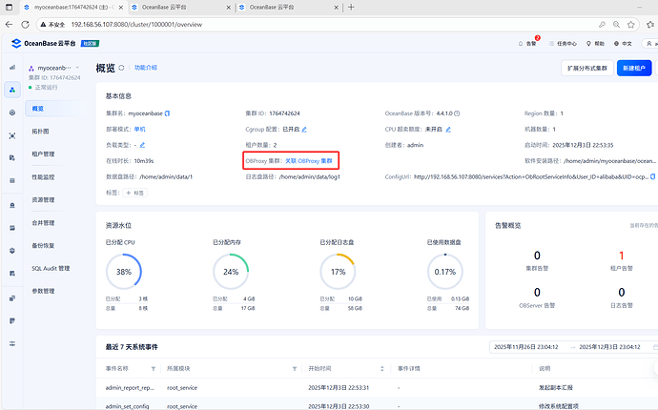This screenshot has width=658, height=410.
Task: Copy the cluster name myoceanbase
Action: (168, 113)
